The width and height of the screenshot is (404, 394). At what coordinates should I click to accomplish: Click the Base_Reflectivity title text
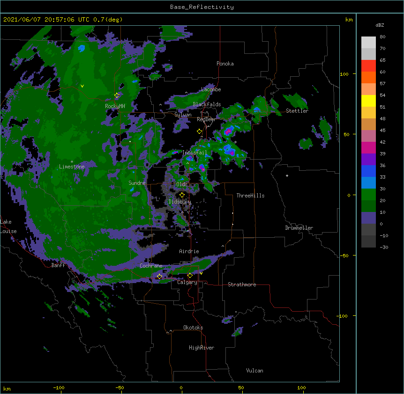(202, 7)
